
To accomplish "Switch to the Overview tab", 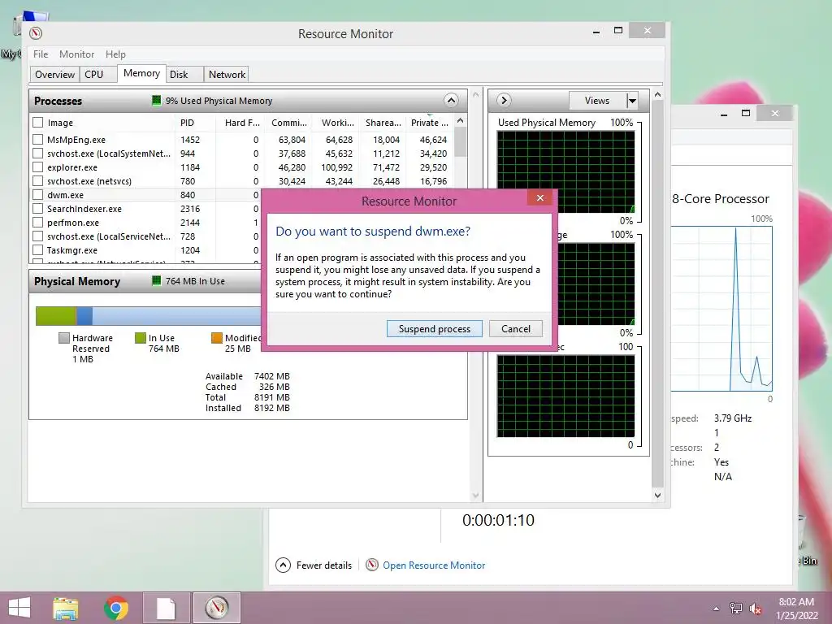I will [x=54, y=74].
